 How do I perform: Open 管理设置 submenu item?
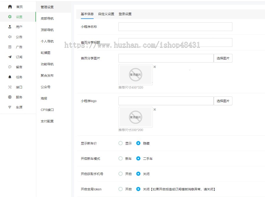(x=47, y=7)
